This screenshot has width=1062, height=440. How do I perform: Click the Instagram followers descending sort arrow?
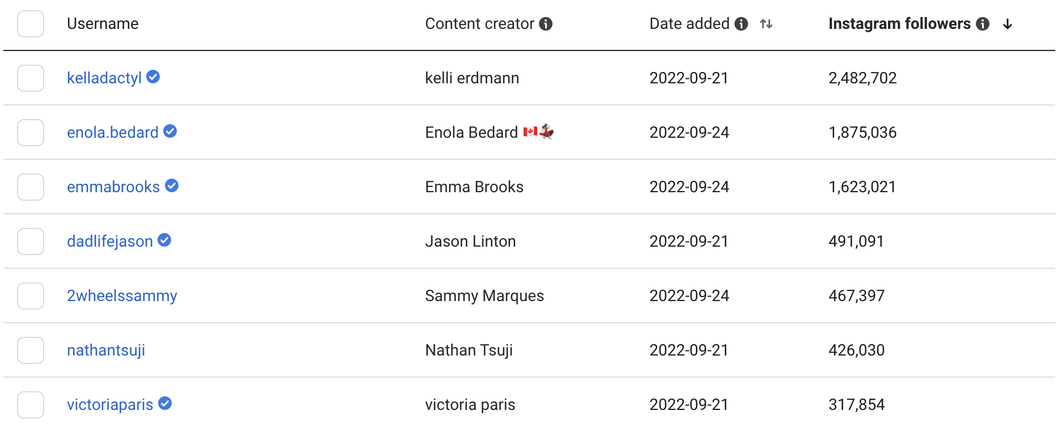(x=1008, y=24)
